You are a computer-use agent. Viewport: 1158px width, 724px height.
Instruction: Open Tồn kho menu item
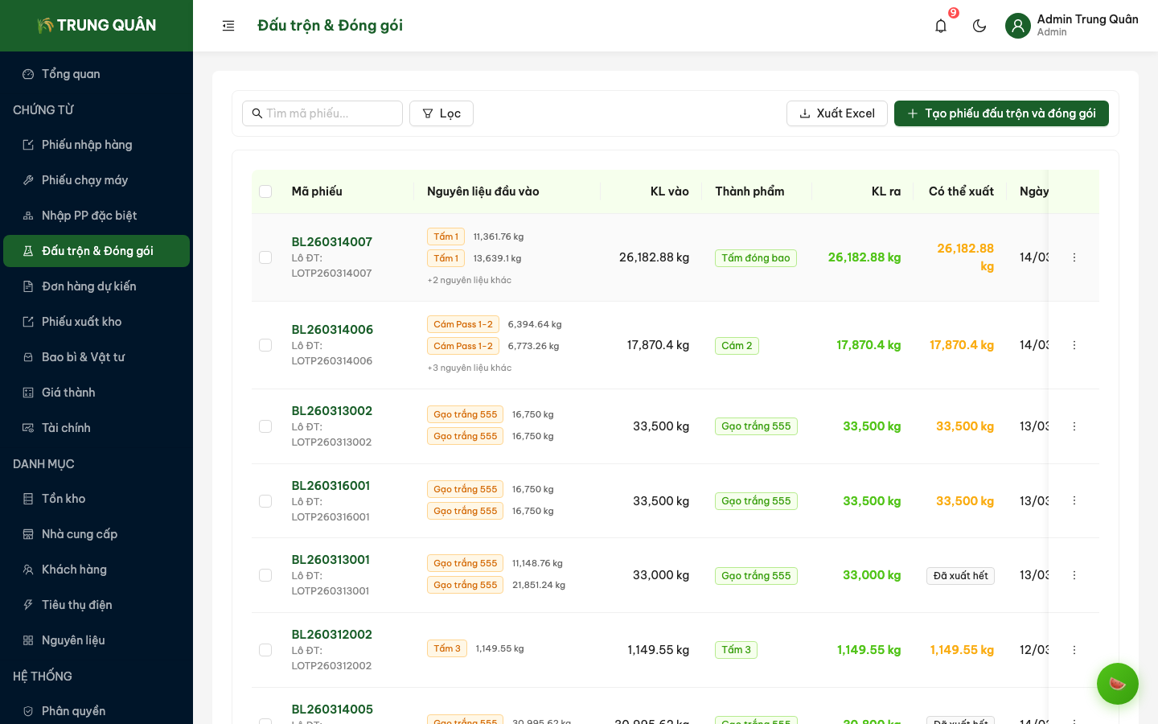tap(64, 499)
